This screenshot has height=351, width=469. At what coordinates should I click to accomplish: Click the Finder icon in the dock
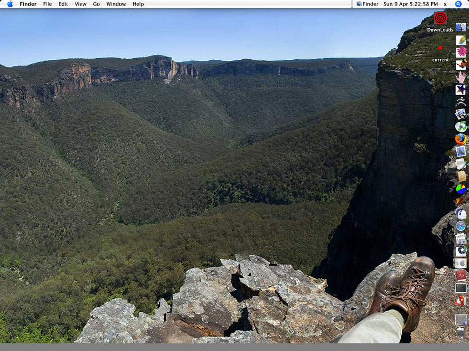(x=461, y=28)
